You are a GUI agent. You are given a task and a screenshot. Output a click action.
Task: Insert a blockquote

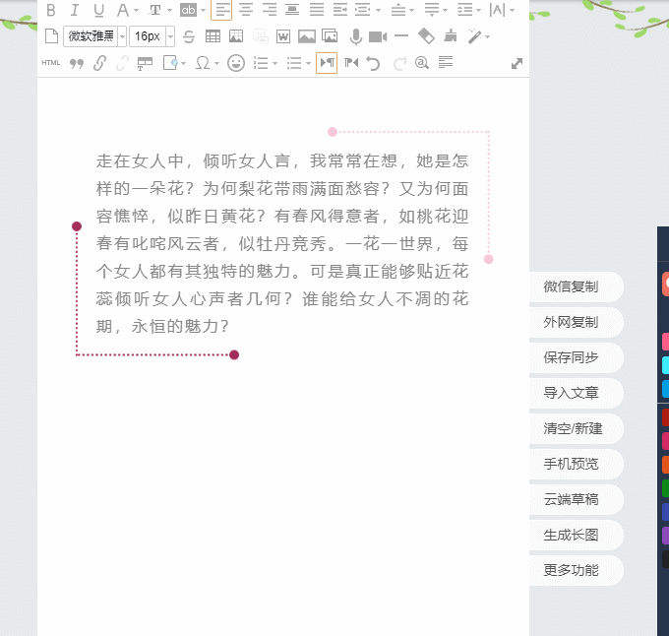pyautogui.click(x=77, y=64)
